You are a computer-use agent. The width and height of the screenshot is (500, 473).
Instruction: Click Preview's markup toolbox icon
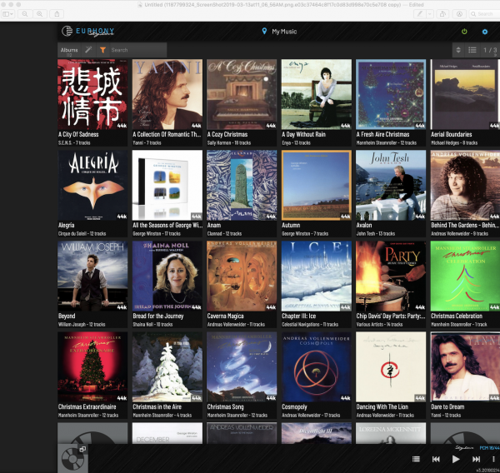coord(459,13)
